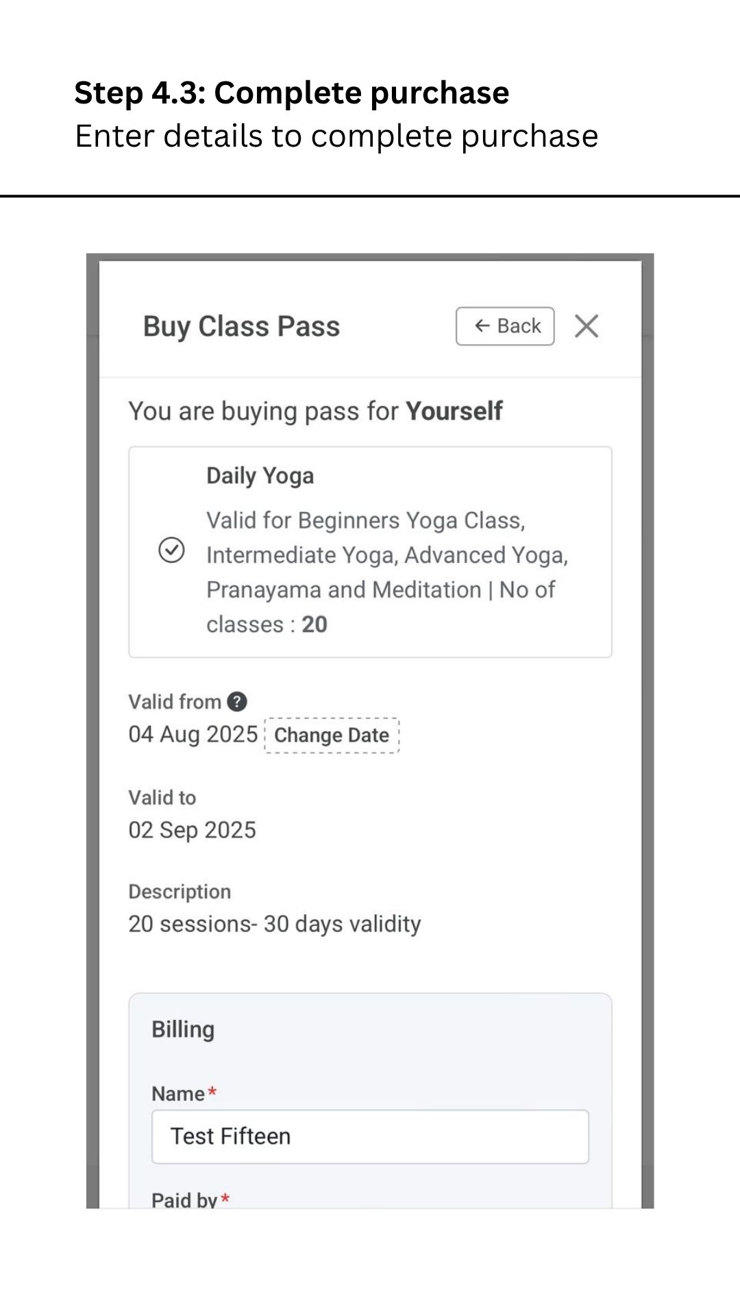Viewport: 740px width, 1316px height.
Task: Close the Buy Class Pass dialog
Action: pyautogui.click(x=587, y=326)
